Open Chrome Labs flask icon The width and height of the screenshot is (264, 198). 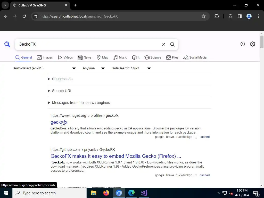(x=230, y=16)
